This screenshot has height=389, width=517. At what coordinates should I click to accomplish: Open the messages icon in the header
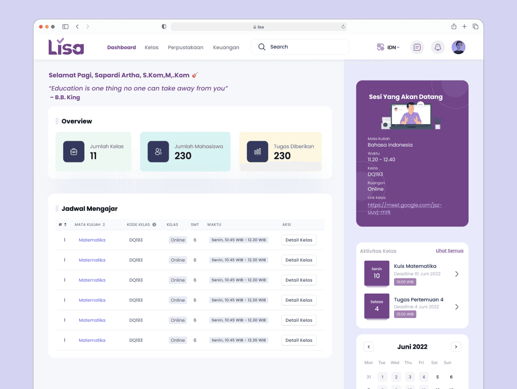point(417,47)
